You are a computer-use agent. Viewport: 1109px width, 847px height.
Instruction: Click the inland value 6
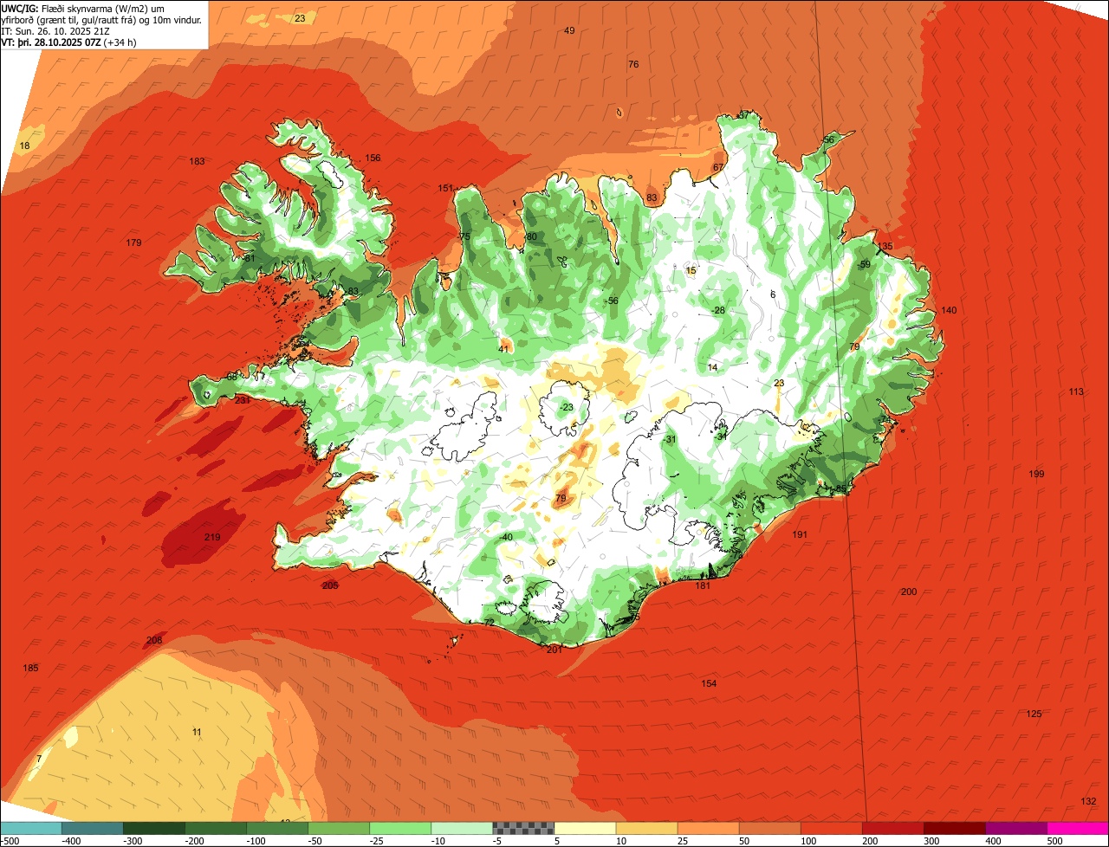point(773,294)
